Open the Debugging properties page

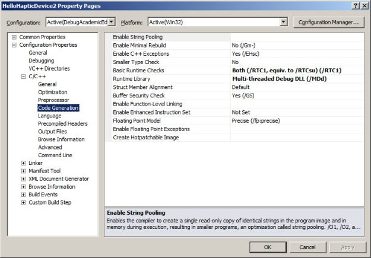[41, 60]
